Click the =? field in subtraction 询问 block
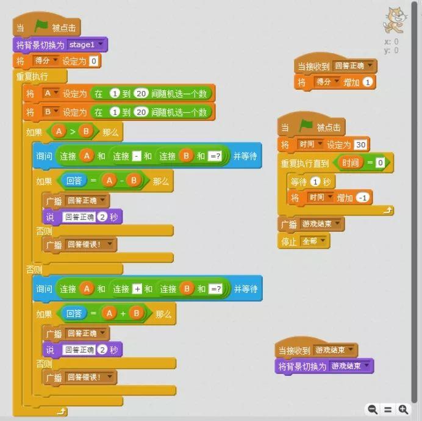 pos(215,156)
